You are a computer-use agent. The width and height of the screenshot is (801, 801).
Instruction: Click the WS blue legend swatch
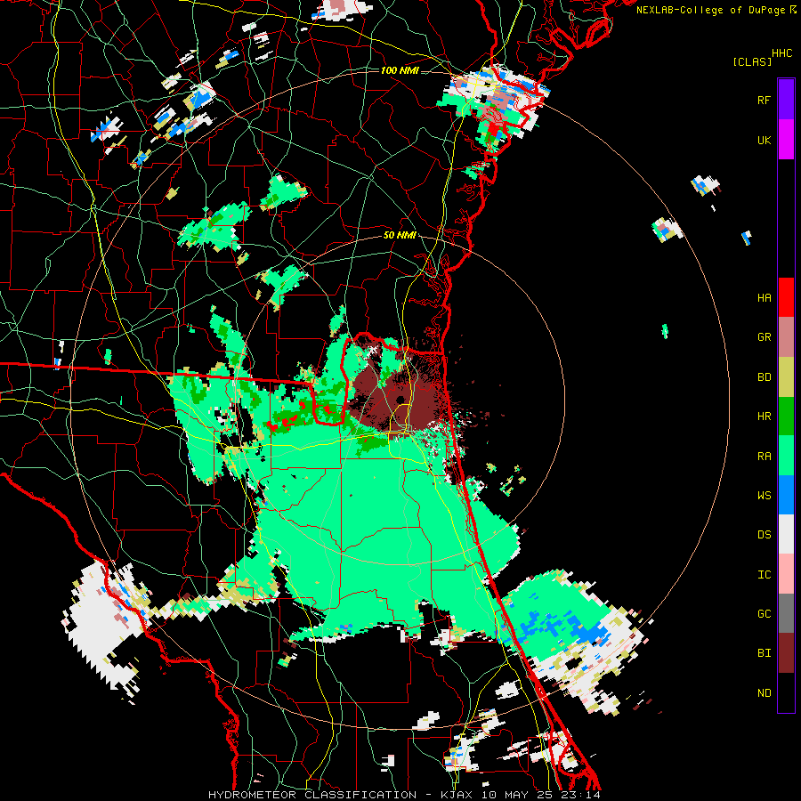tap(786, 495)
